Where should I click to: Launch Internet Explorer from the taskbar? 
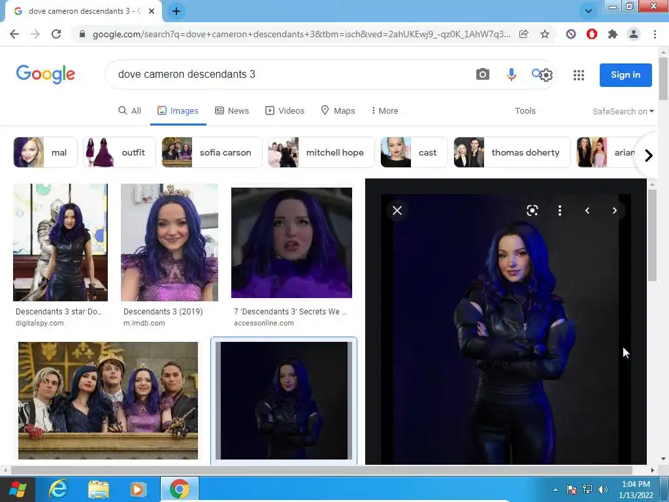tap(58, 489)
